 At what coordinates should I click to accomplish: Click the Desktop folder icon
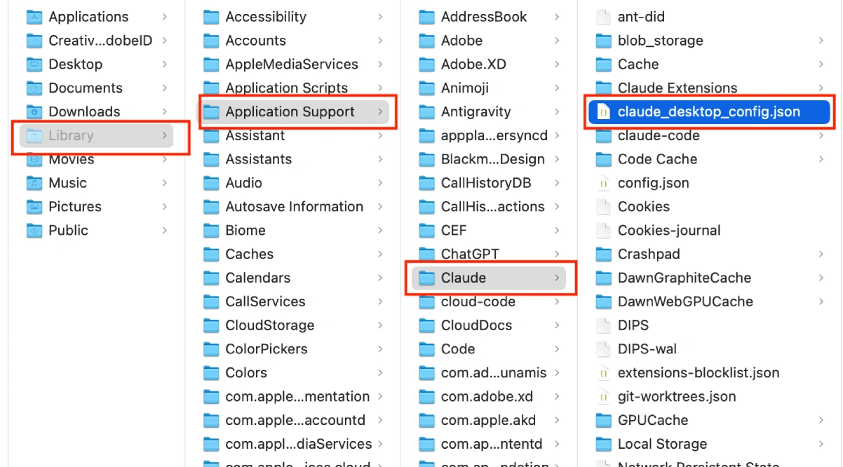point(34,65)
